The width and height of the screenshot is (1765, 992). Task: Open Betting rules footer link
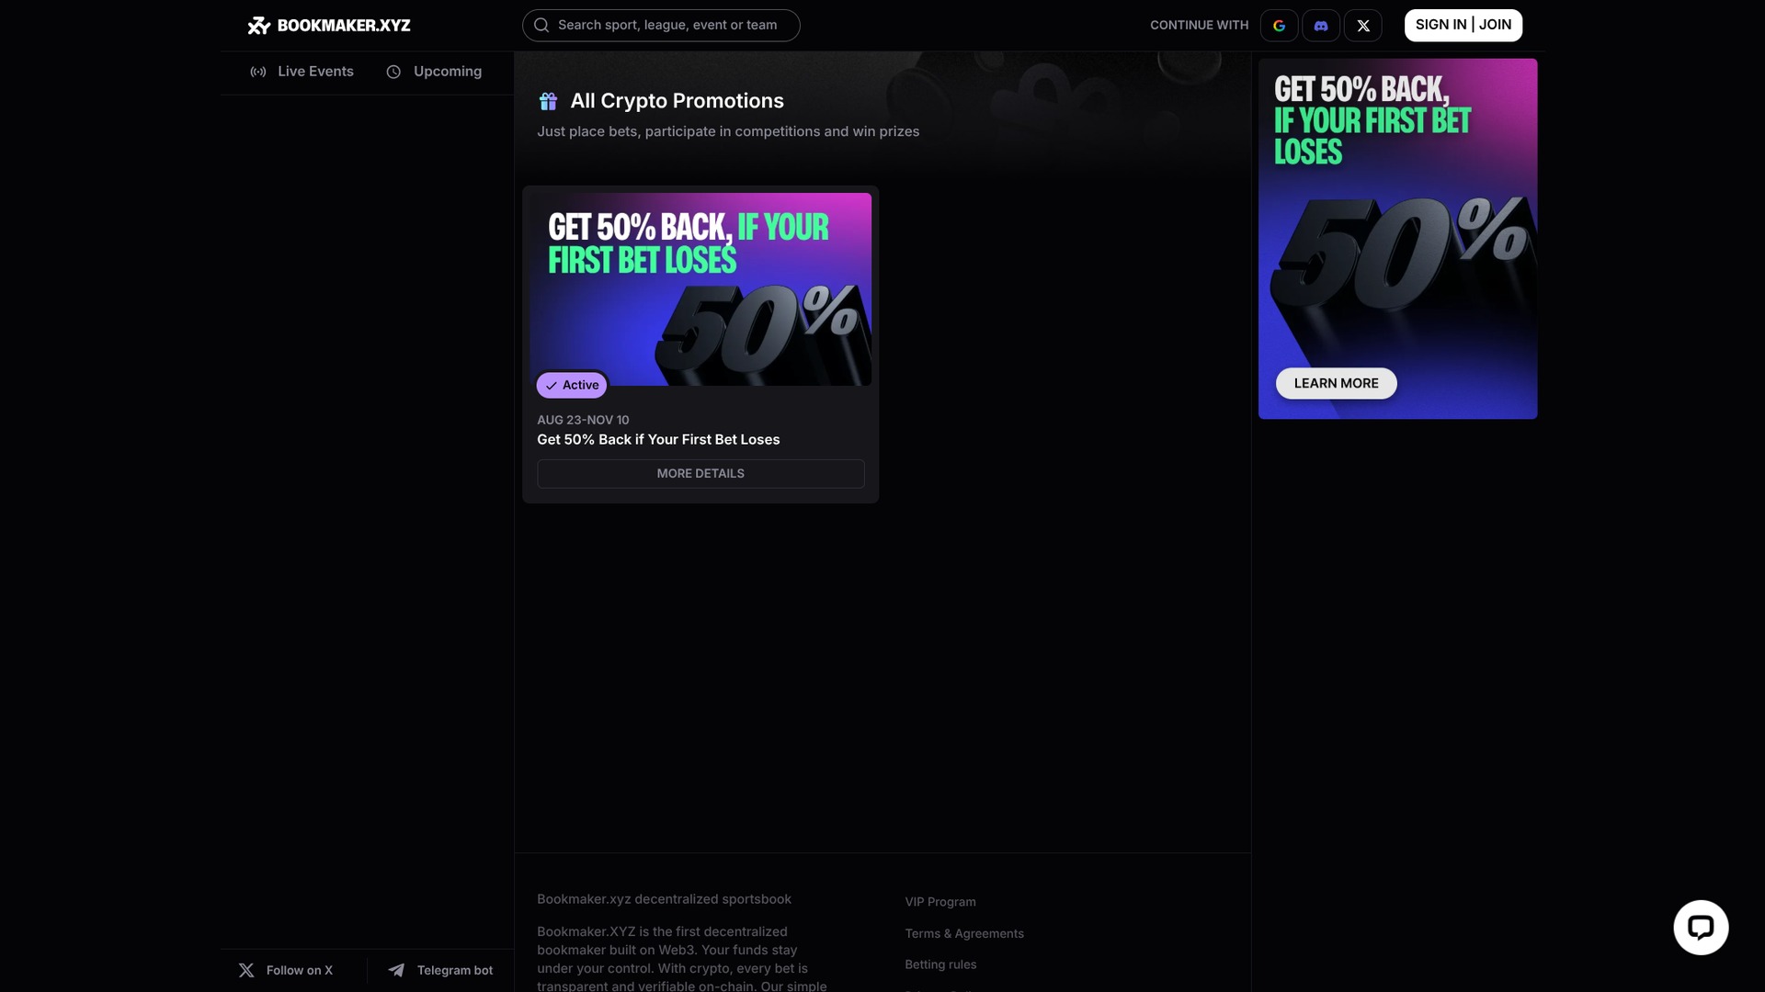tap(940, 964)
